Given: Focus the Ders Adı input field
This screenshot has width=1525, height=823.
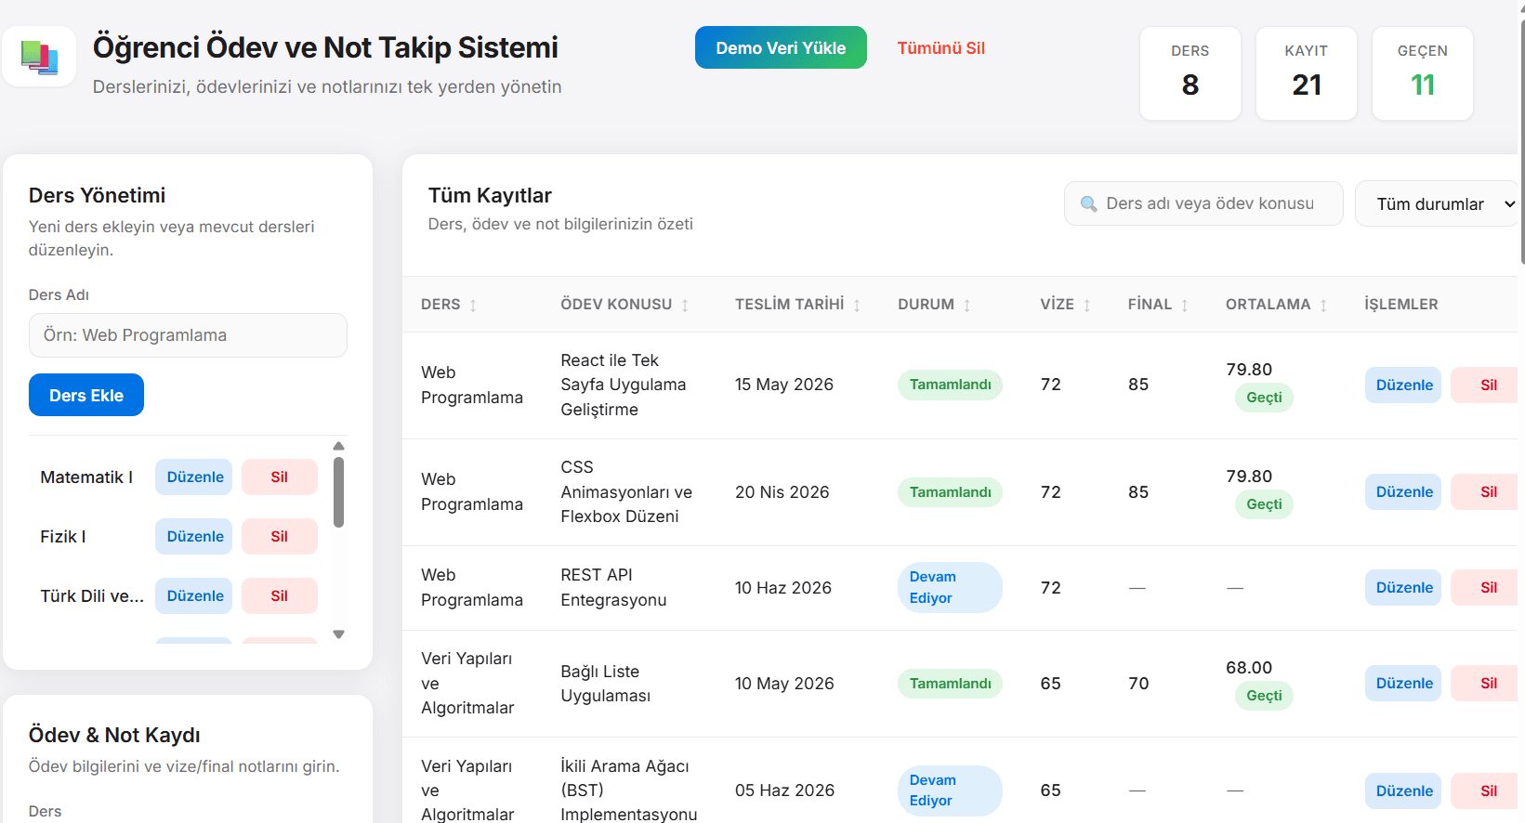Looking at the screenshot, I should pos(188,335).
